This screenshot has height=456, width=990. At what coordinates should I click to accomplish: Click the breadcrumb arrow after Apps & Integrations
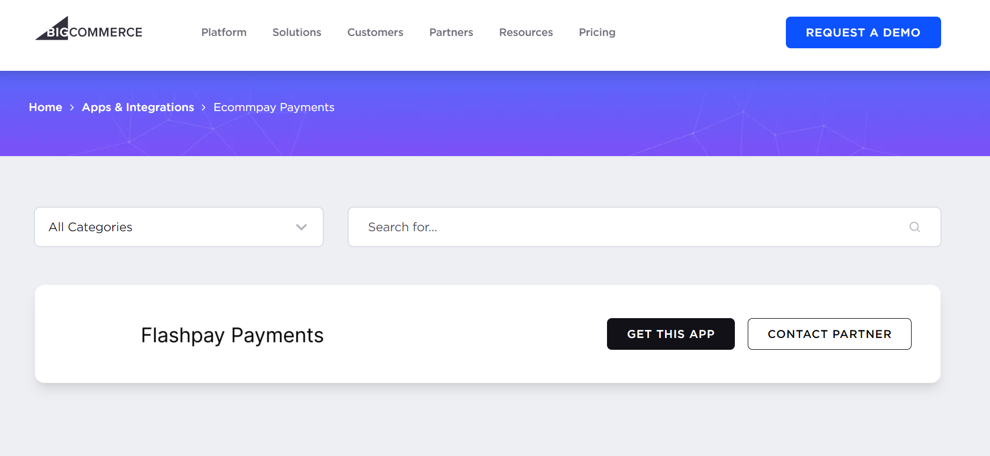204,108
